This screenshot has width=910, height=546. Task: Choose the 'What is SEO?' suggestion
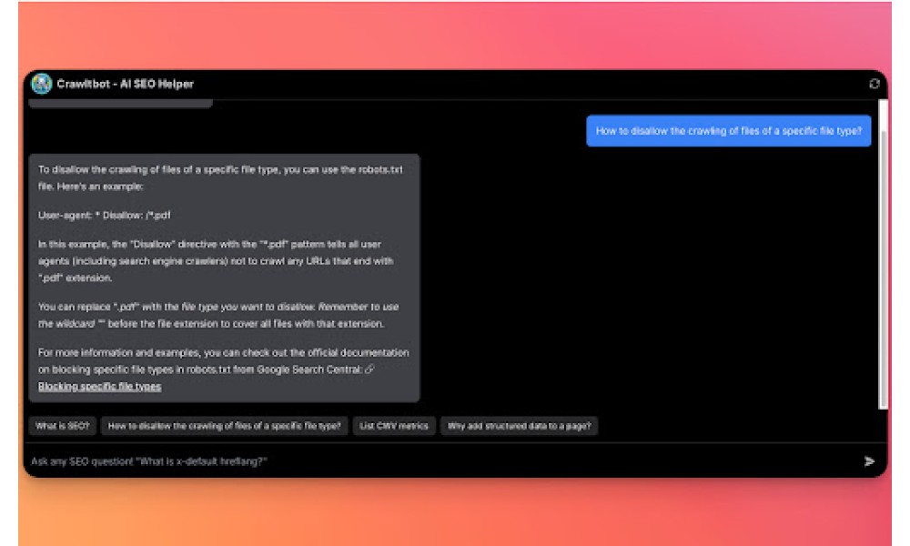coord(63,426)
